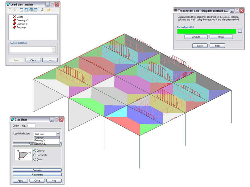250x187 pixels.
Task: Choose One-way X in the dropdown list
Action: pos(47,140)
